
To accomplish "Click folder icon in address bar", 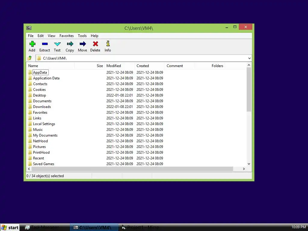I will point(39,58).
